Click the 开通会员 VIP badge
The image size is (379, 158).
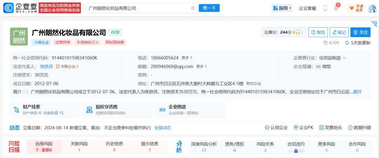(355, 8)
